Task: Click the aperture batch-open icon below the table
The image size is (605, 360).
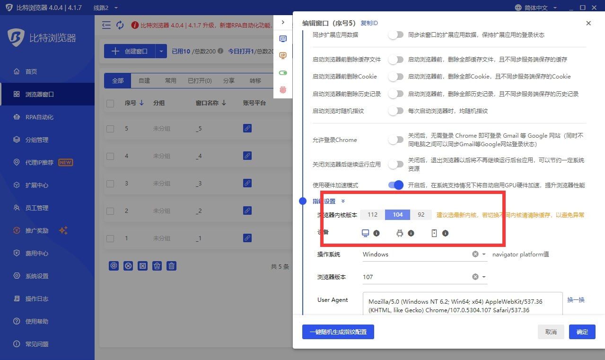Action: (x=114, y=266)
